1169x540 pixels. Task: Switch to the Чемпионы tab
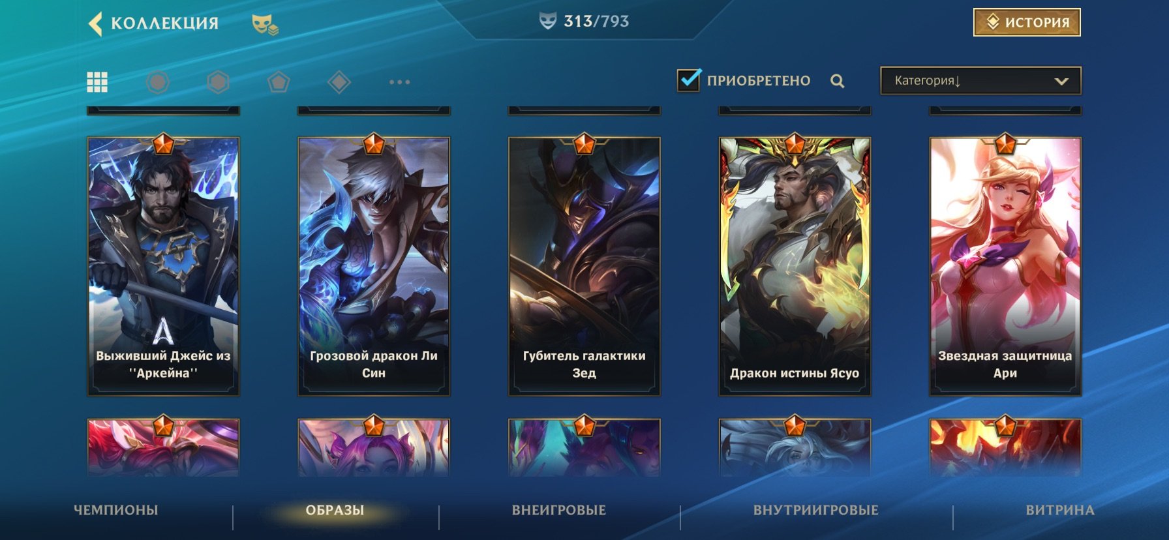[x=116, y=510]
